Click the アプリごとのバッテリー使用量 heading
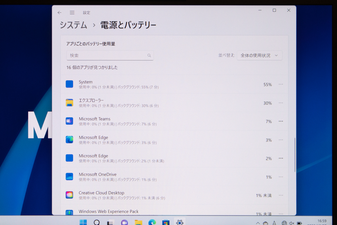Screen dimensions: 337x225 click(x=91, y=44)
